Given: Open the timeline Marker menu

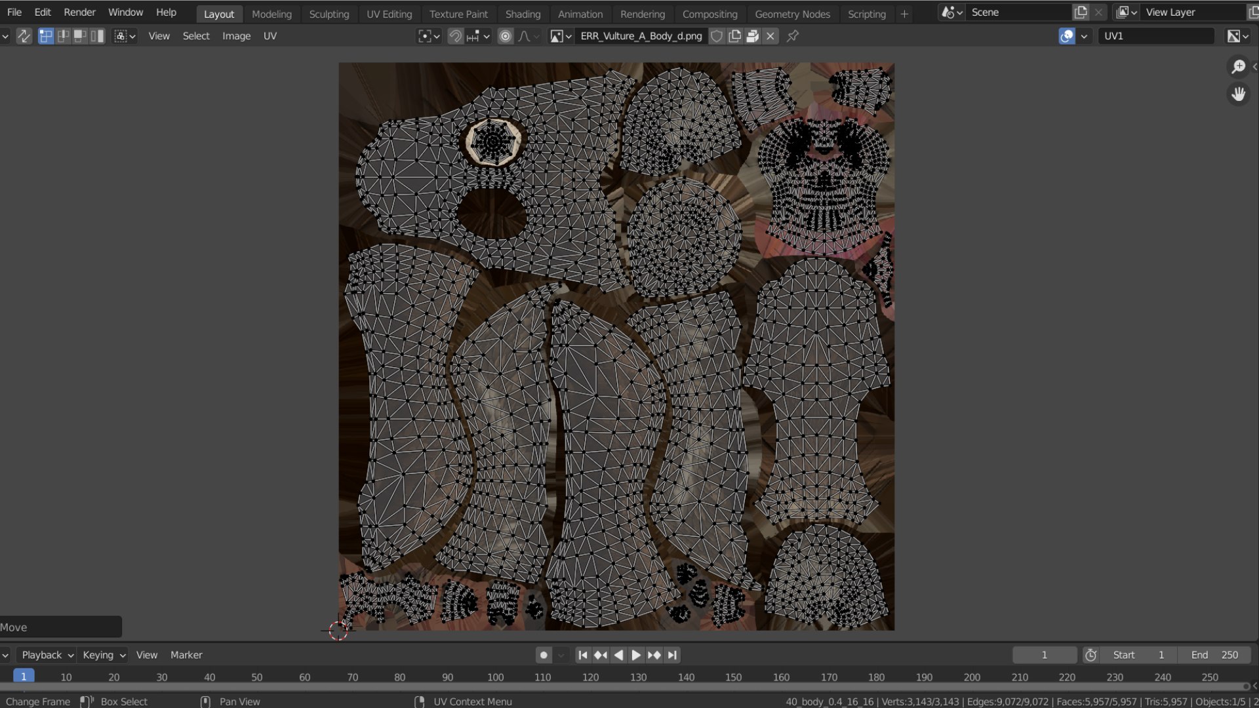Looking at the screenshot, I should [186, 655].
